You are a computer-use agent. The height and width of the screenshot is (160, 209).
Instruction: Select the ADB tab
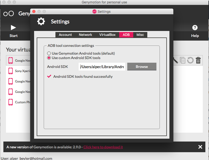pyautogui.click(x=126, y=35)
